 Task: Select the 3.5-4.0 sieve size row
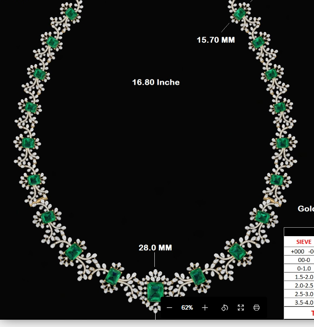click(299, 303)
